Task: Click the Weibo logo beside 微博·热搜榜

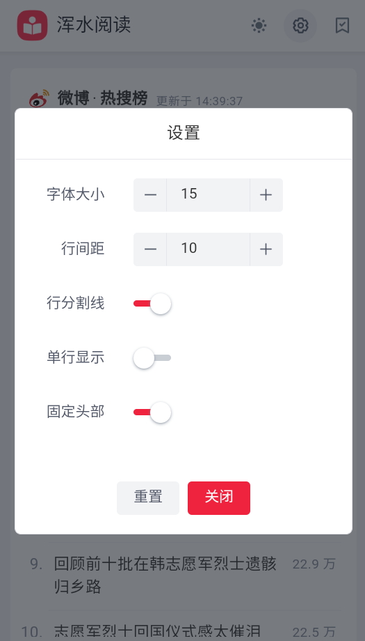Action: 39,98
